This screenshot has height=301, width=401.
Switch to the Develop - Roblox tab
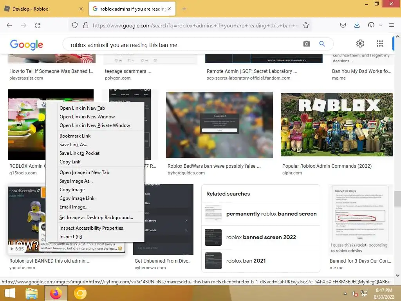[43, 9]
